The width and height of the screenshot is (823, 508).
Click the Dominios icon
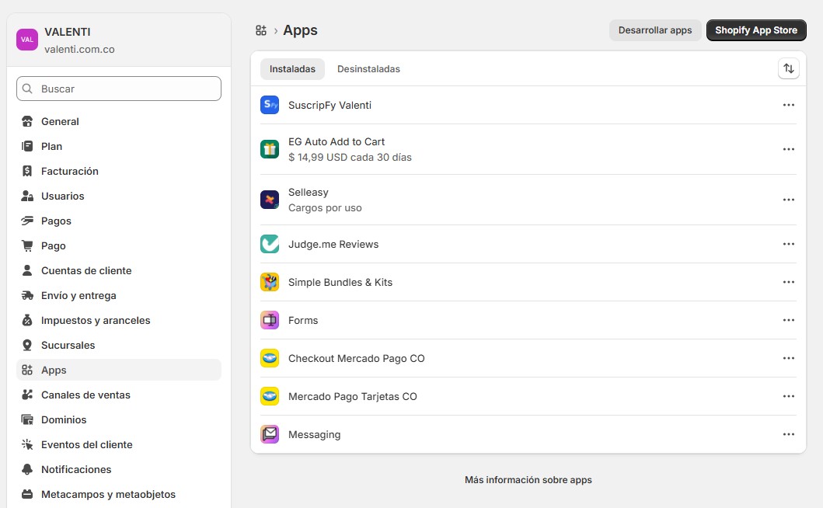tap(27, 419)
